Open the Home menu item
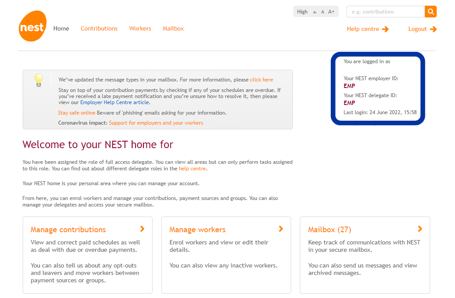This screenshot has width=455, height=298. [x=61, y=28]
